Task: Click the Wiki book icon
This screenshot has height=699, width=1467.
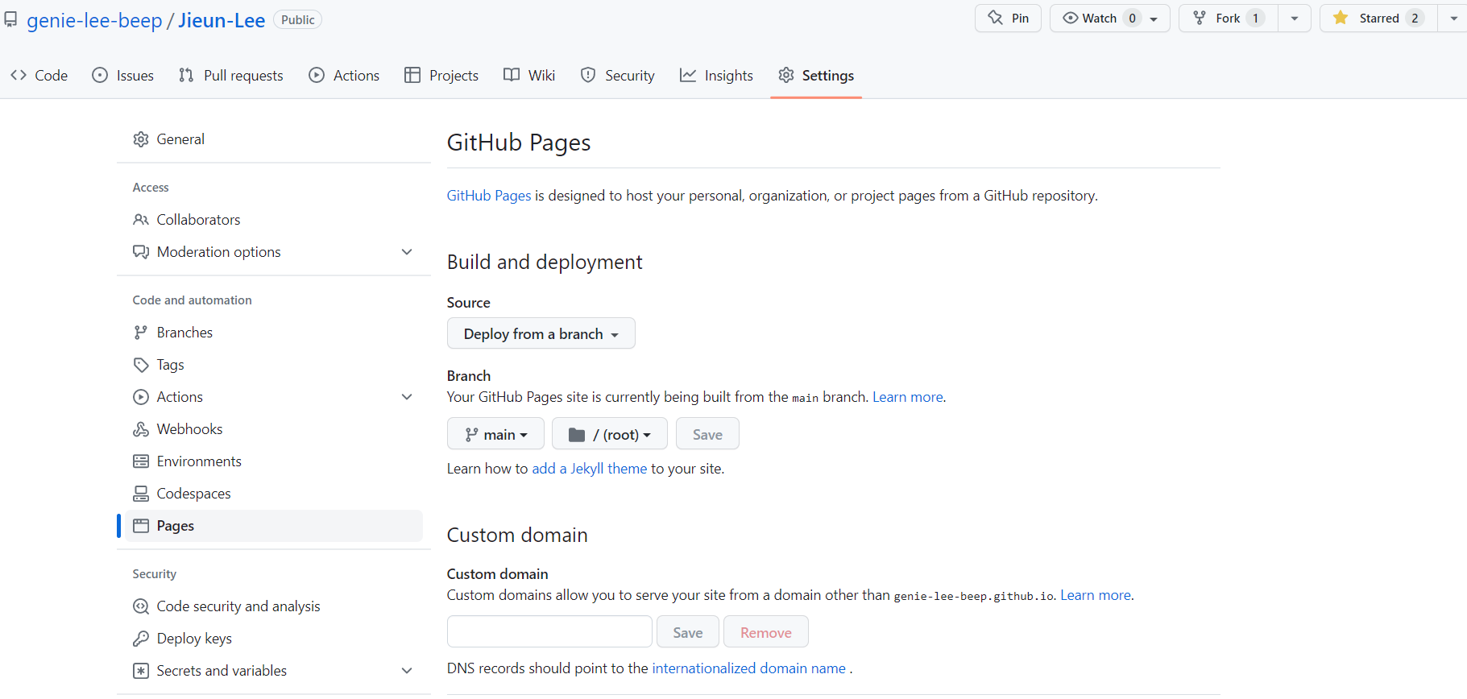Action: pos(512,75)
